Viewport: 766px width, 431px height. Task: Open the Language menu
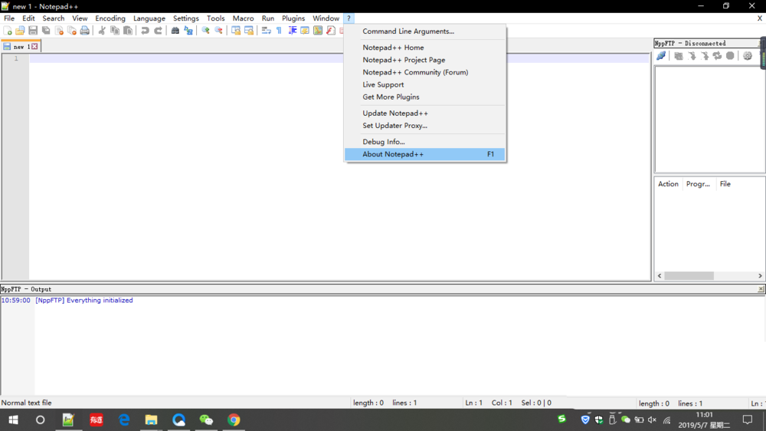[149, 18]
